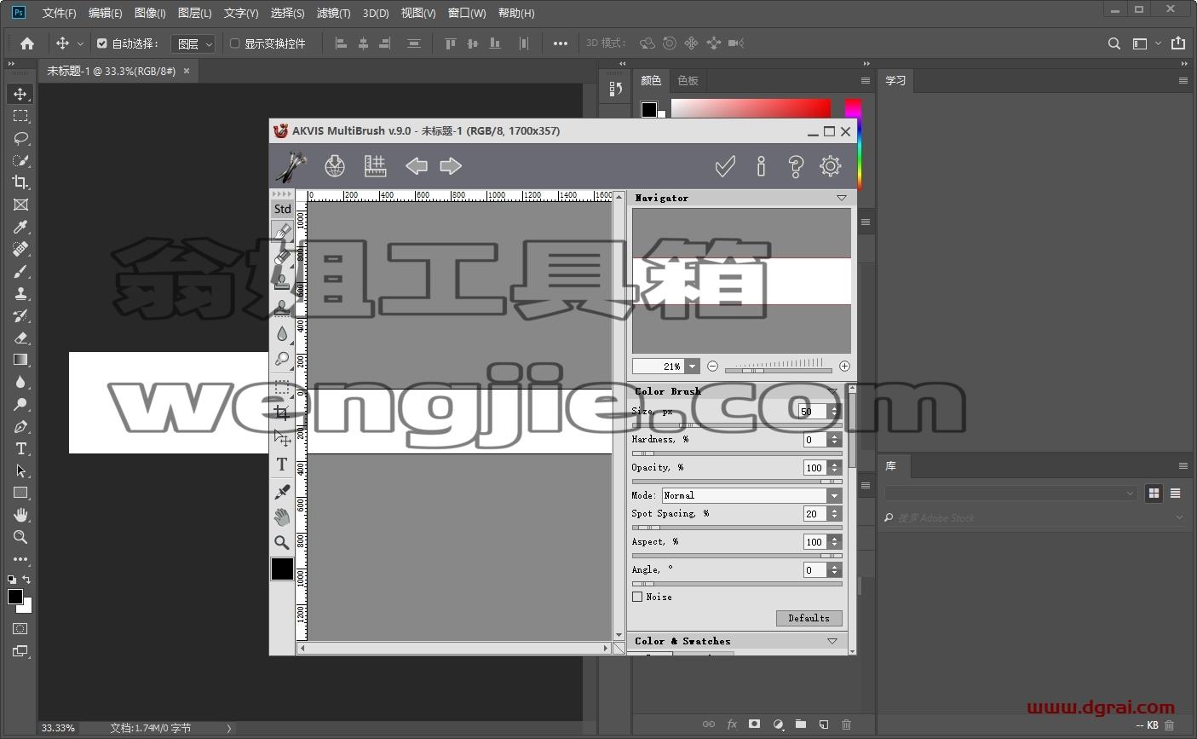Image resolution: width=1197 pixels, height=739 pixels.
Task: Open 图像(I) menu
Action: click(x=150, y=13)
